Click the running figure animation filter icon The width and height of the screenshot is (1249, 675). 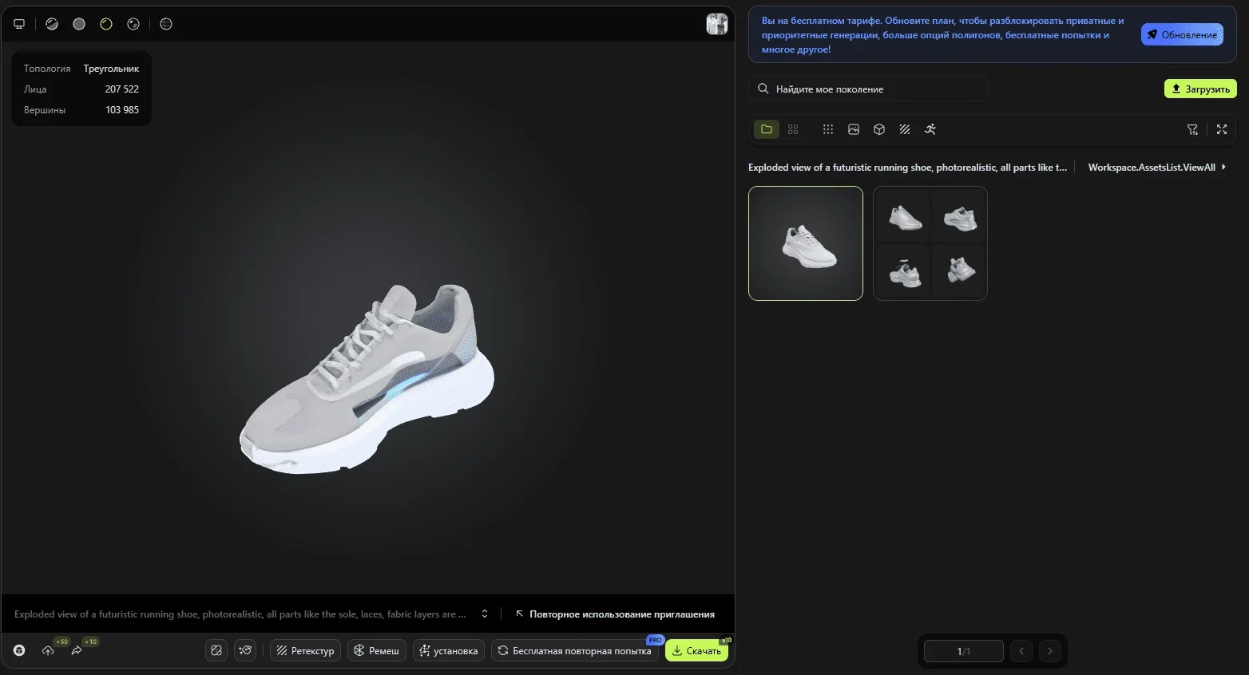[x=930, y=129]
